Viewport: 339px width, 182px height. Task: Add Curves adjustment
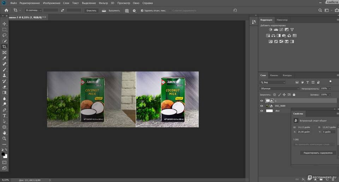pyautogui.click(x=281, y=30)
